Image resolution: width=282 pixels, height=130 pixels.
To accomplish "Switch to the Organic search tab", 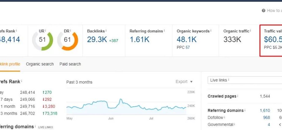I will (40, 64).
